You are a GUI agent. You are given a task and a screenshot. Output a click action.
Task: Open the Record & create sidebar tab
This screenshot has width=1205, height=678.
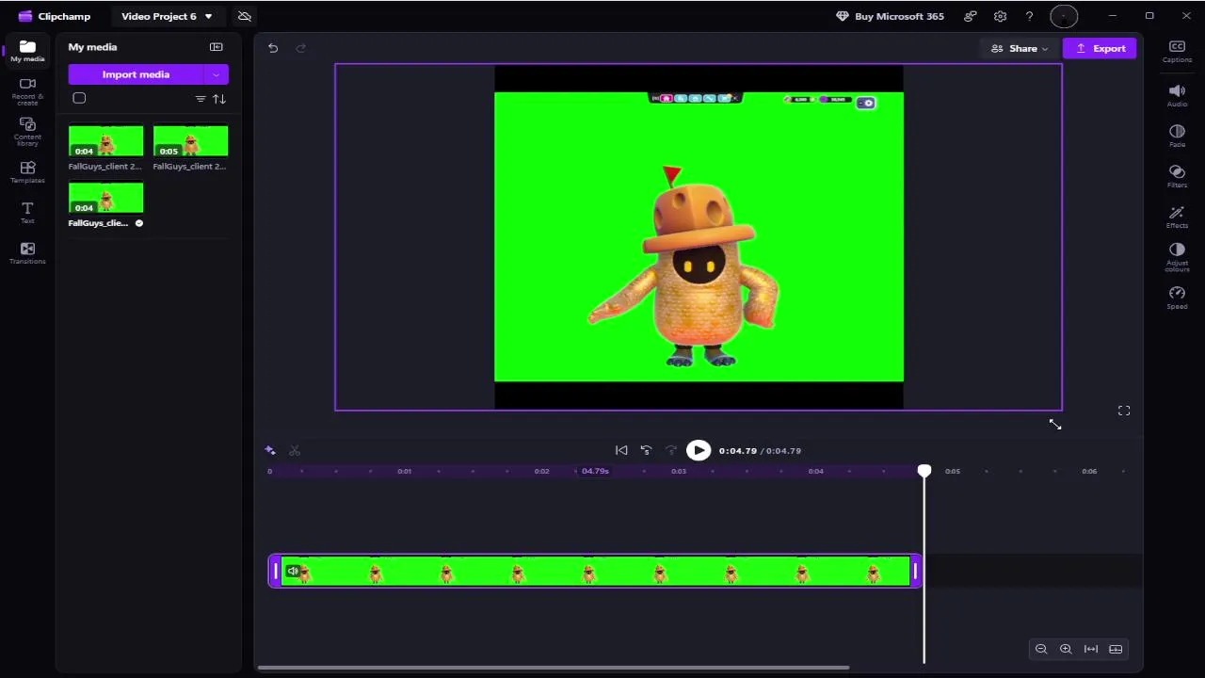point(27,90)
